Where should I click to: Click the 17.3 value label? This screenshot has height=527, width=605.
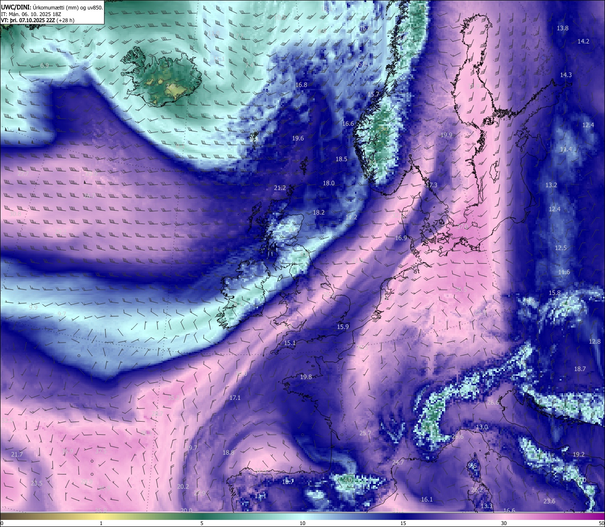point(431,185)
